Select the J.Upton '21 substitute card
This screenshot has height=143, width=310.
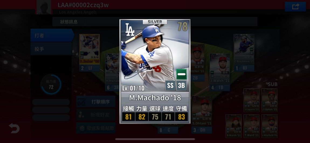pyautogui.click(x=270, y=100)
